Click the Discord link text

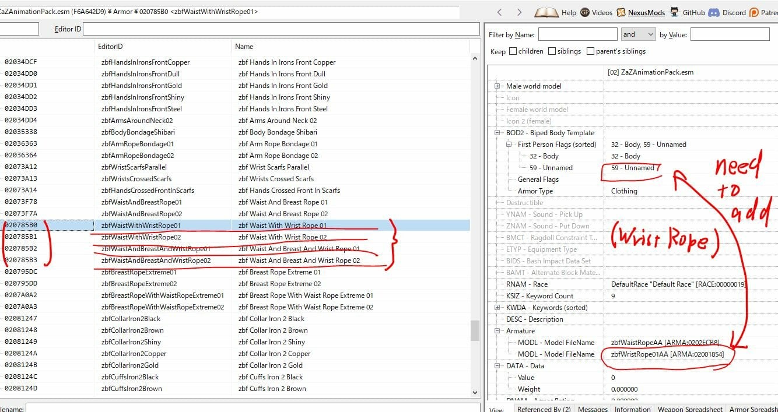[734, 12]
